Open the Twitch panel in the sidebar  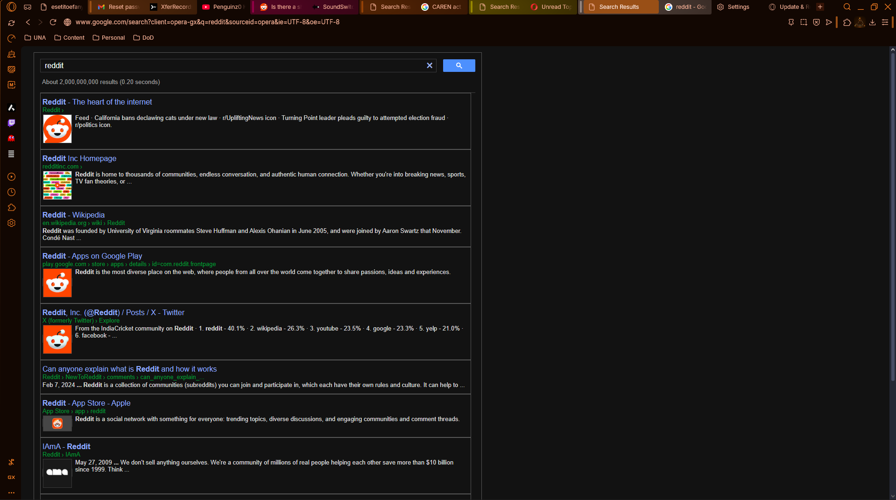coord(11,123)
